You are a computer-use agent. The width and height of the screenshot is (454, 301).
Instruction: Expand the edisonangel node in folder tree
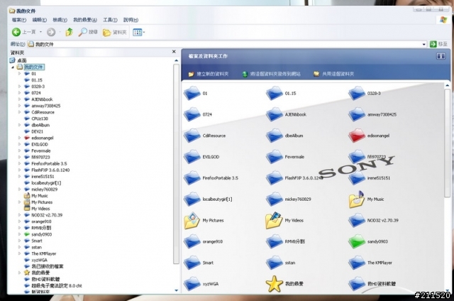(19, 138)
